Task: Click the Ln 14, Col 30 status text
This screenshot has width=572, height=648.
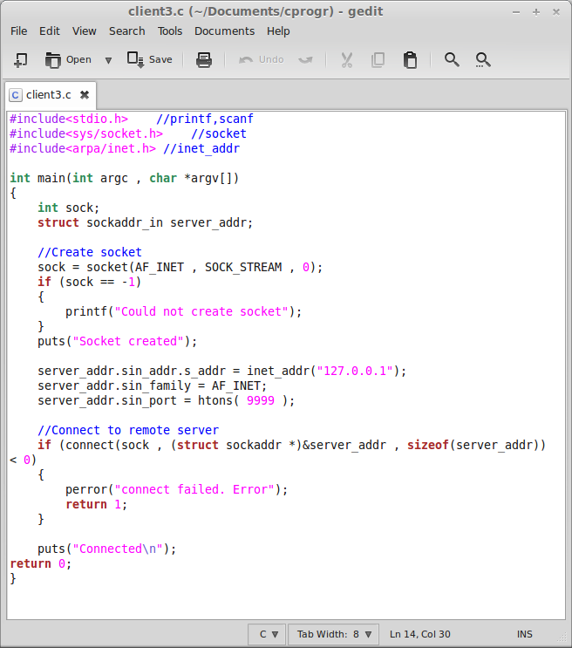Action: pos(420,634)
